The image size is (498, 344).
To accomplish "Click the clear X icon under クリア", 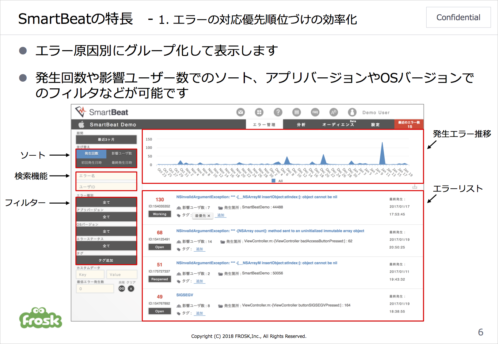I will tap(131, 288).
